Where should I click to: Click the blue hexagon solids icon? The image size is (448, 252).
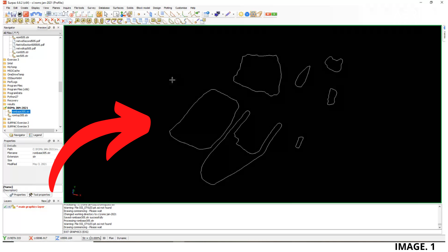tap(247, 14)
